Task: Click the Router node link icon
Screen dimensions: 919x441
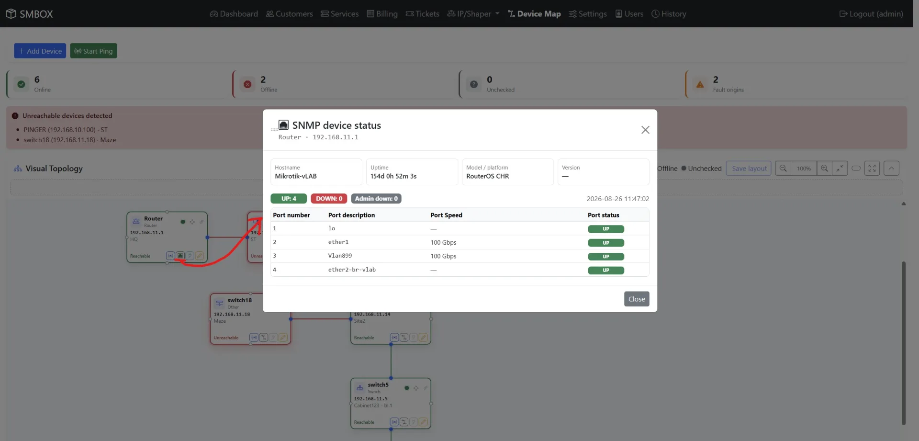Action: (202, 222)
